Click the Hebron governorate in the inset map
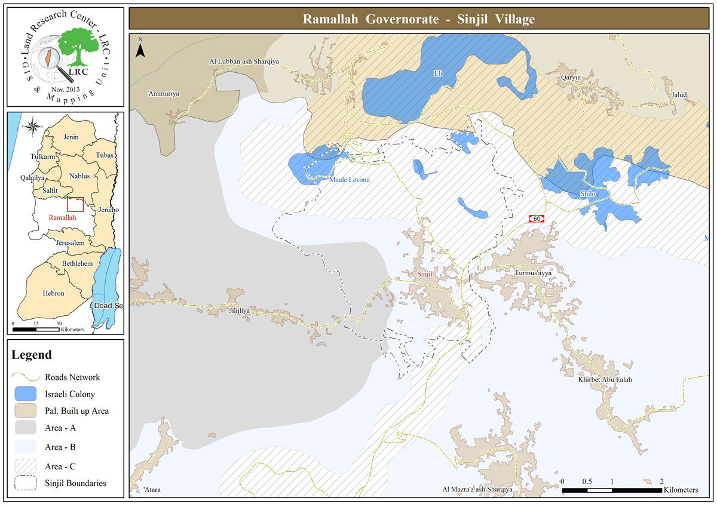The width and height of the screenshot is (717, 507). click(x=53, y=293)
